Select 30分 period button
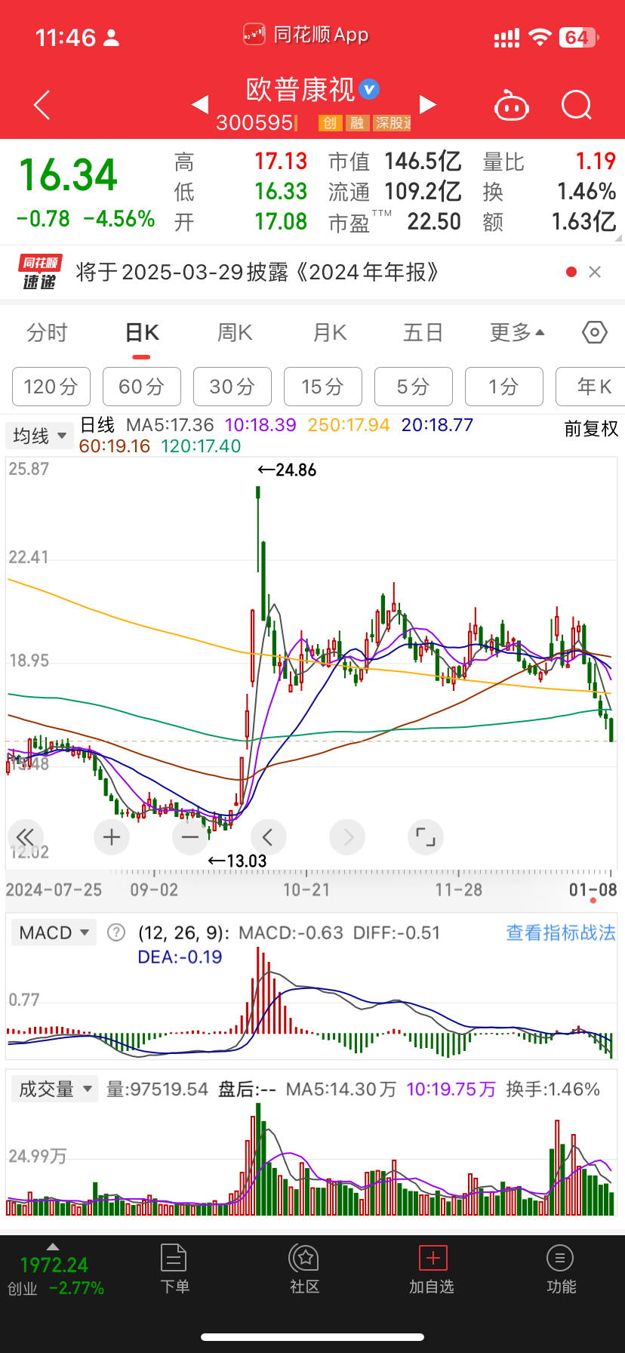This screenshot has height=1353, width=625. [232, 387]
